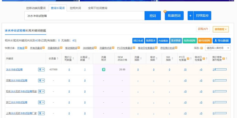
Task: Sort by 移动指数 column arrows
Action: [157, 58]
